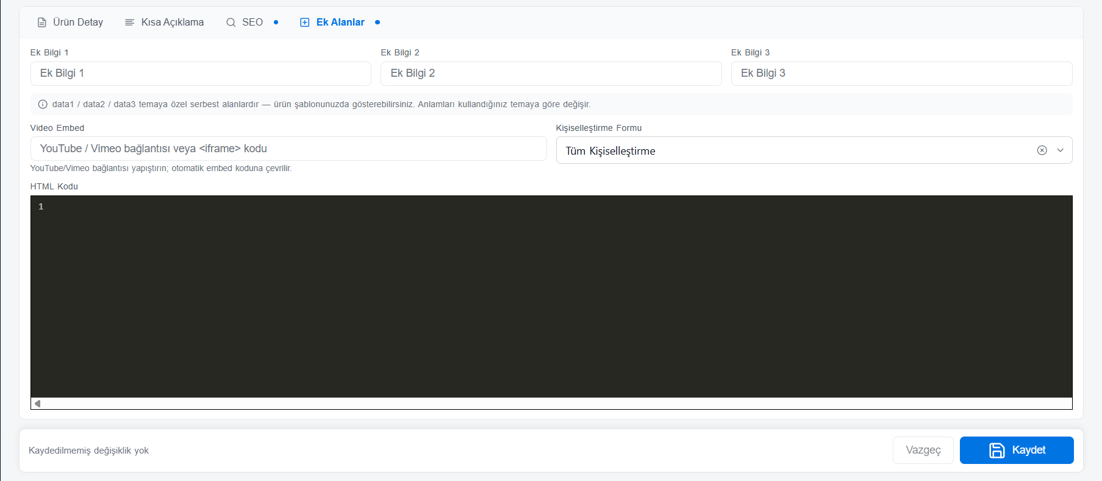Click the YouTube/Vimeo embed hint text
The height and width of the screenshot is (481, 1102).
point(161,168)
